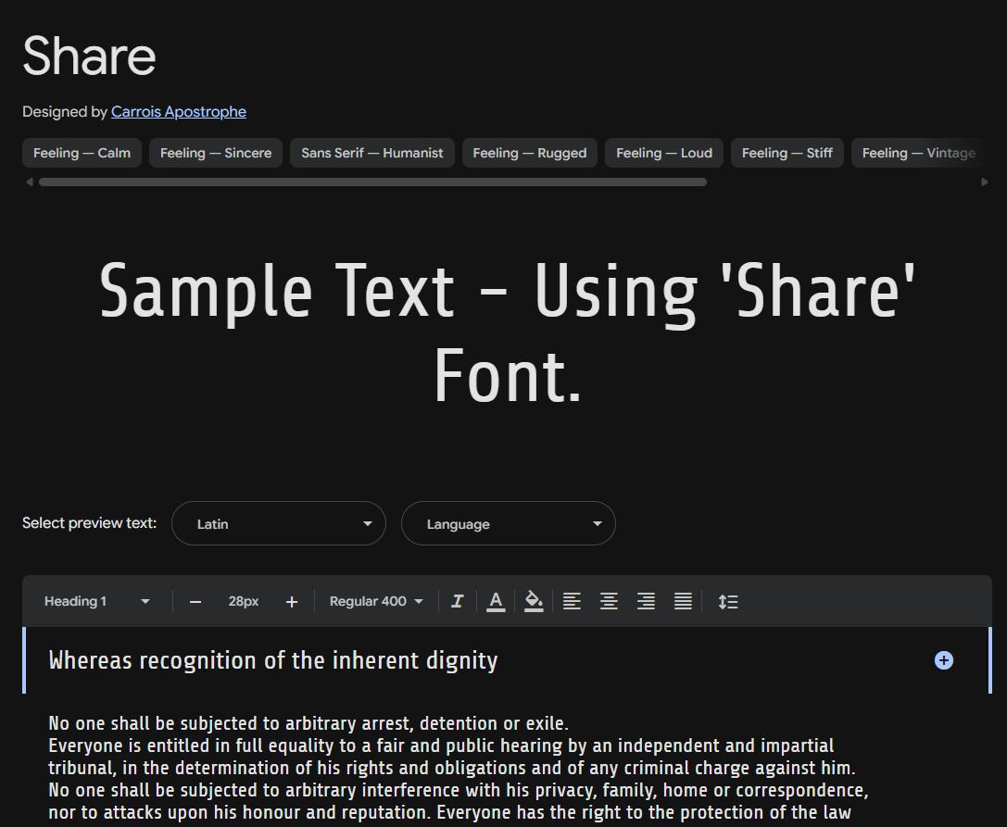Click the horizontal tag scrollbar thumb
Viewport: 1007px width, 827px height.
tap(372, 182)
